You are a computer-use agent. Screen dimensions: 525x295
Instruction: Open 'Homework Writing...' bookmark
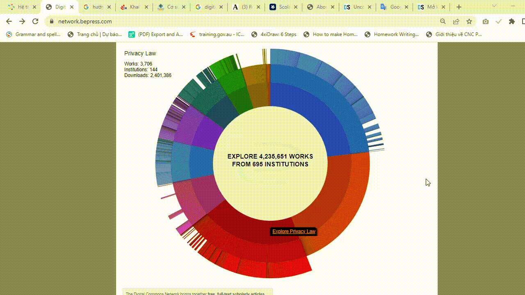[392, 34]
